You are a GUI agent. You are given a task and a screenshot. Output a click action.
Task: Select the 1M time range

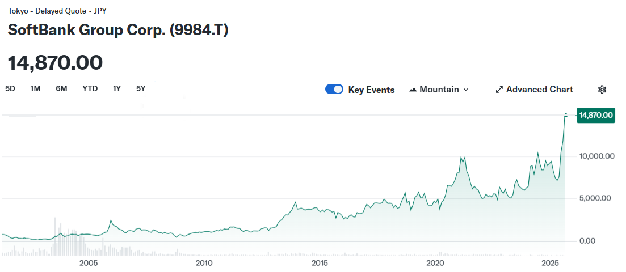[x=36, y=88]
